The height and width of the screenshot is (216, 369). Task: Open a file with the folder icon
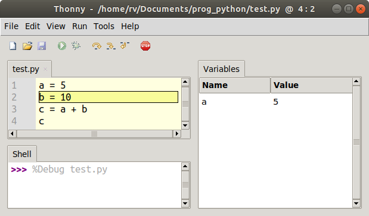(27, 46)
